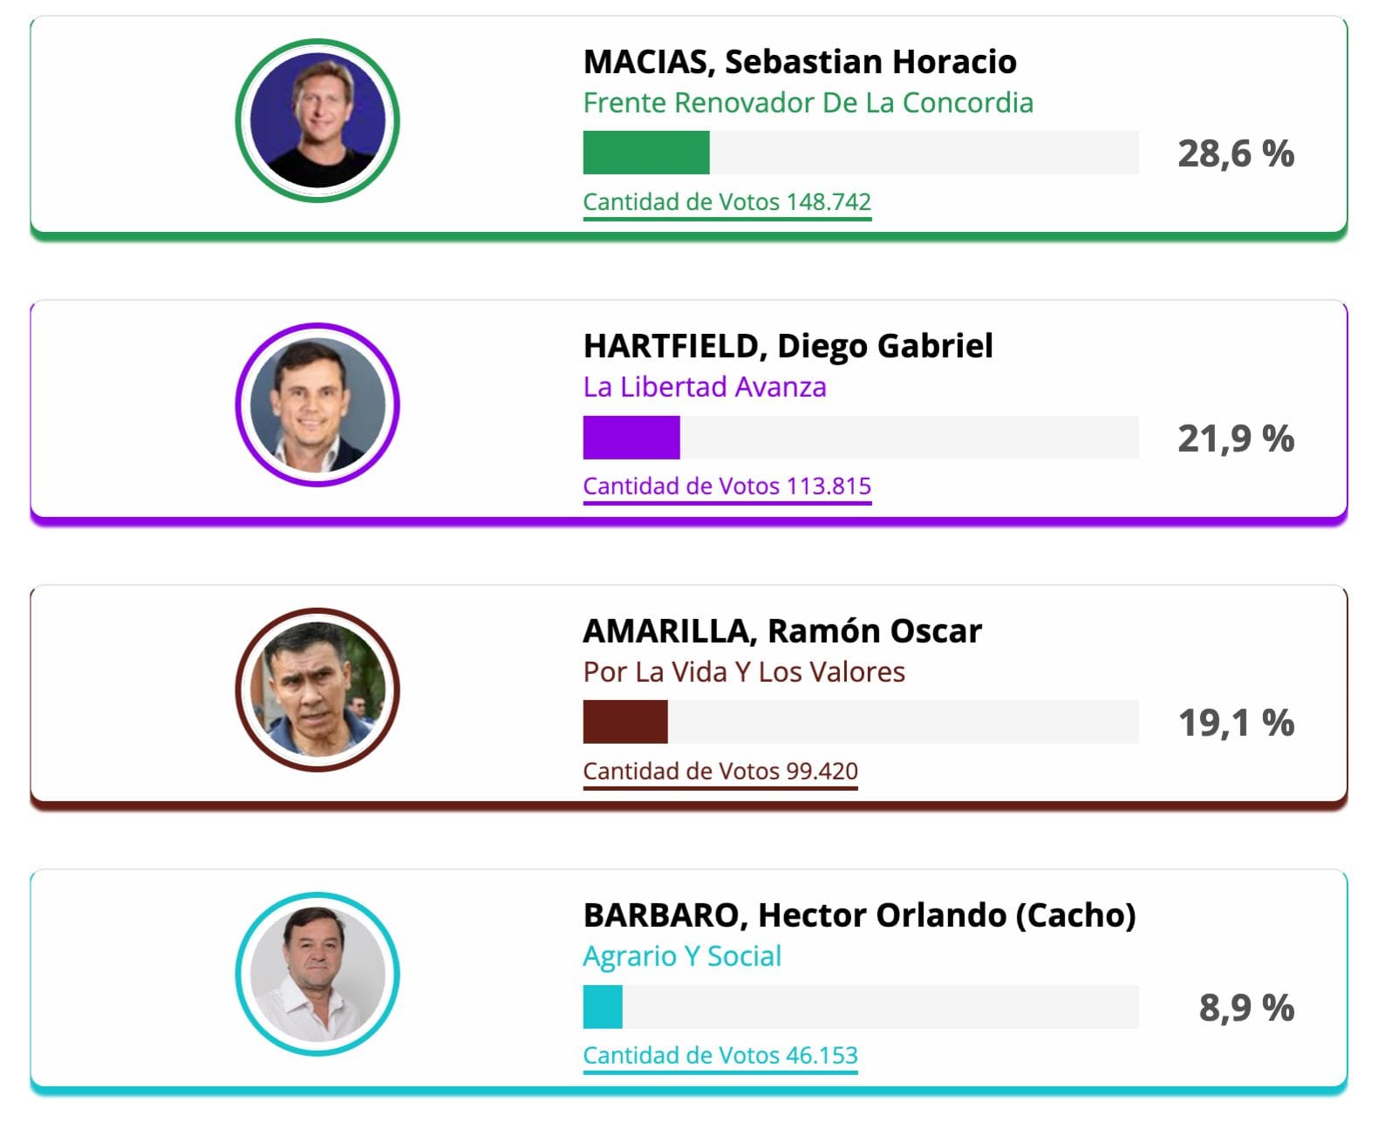Select the name AMARILLA, Ramón Oscar
Screen dimensions: 1392x1136
coord(782,630)
